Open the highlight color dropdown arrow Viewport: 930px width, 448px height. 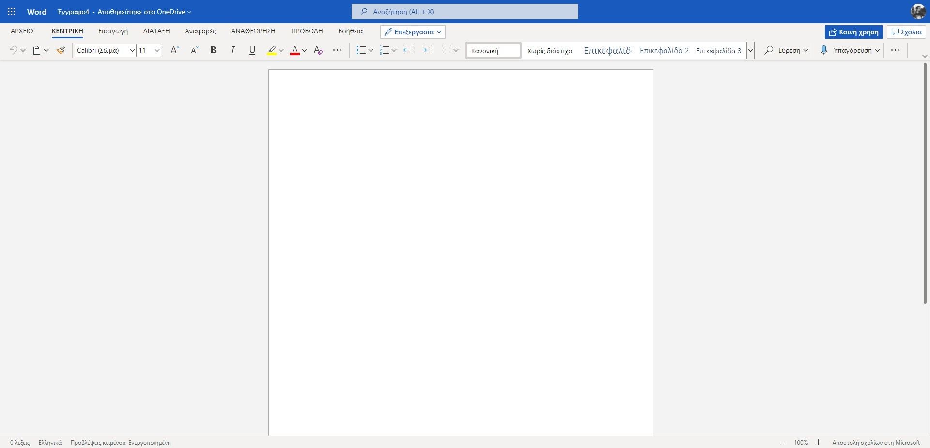[x=281, y=50]
